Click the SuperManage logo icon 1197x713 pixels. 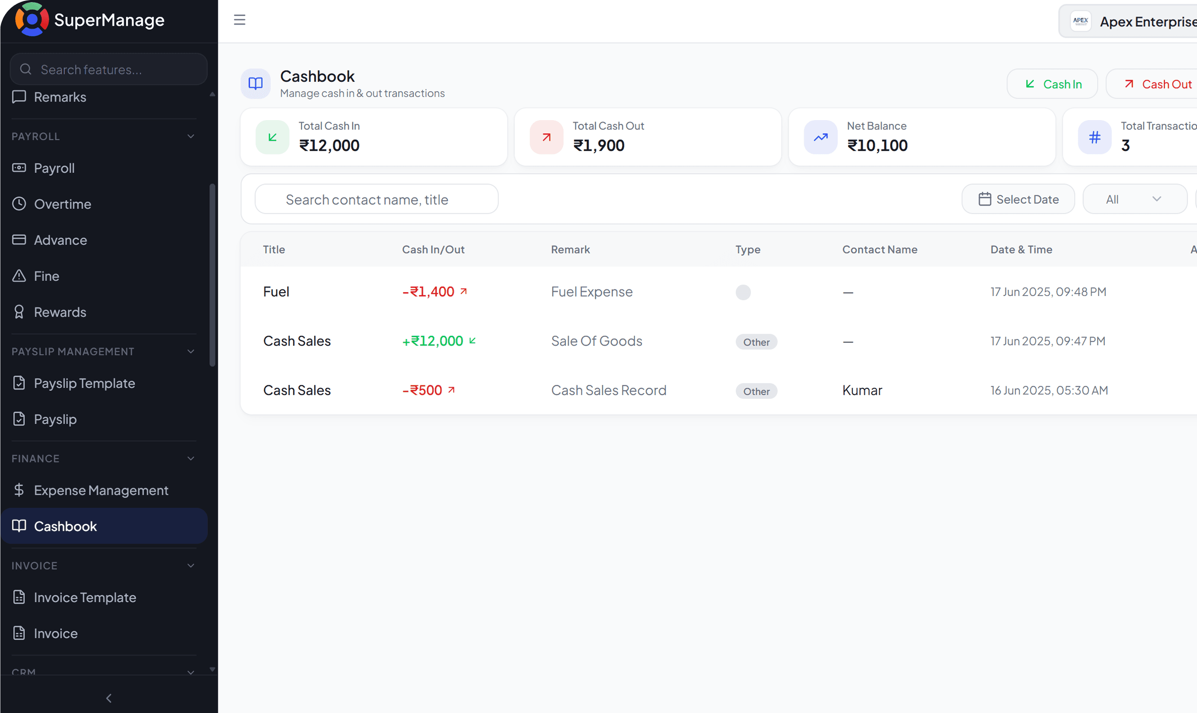coord(32,19)
